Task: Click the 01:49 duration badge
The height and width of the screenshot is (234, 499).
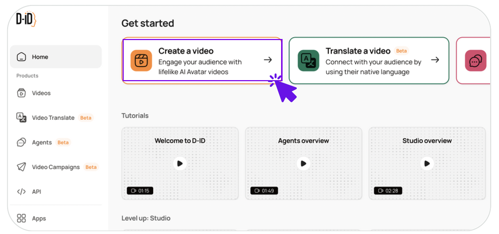Action: click(x=264, y=191)
